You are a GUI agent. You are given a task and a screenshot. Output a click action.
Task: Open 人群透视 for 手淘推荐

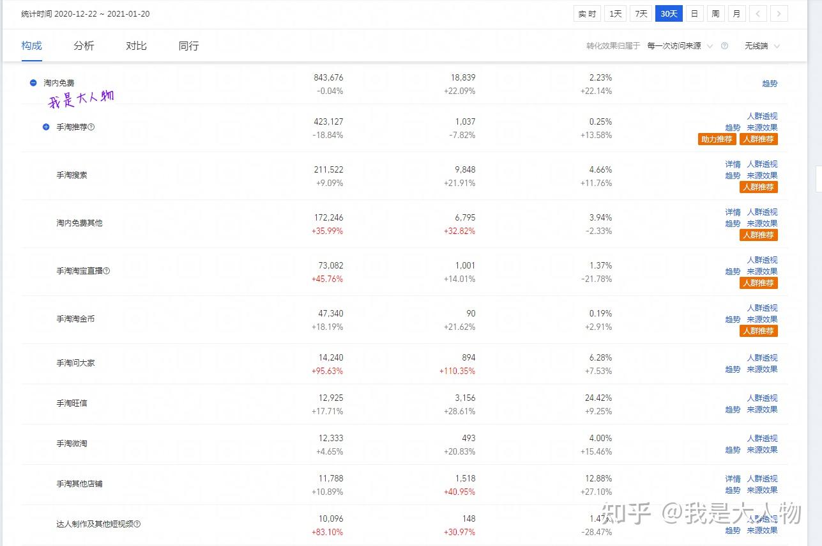762,116
